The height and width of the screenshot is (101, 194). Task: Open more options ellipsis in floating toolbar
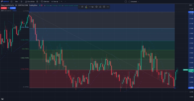[x=108, y=7]
